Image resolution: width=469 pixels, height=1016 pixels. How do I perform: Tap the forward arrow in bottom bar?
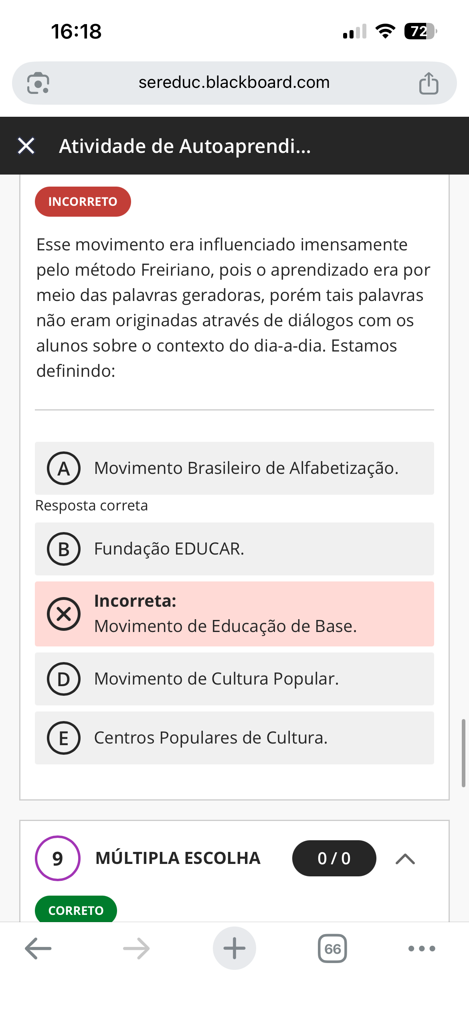(x=136, y=949)
